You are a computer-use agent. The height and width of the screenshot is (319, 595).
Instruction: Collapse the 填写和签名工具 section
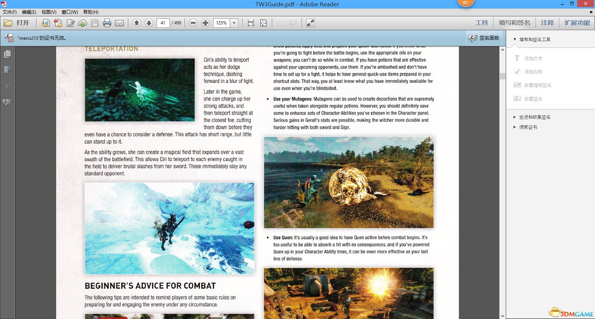515,39
